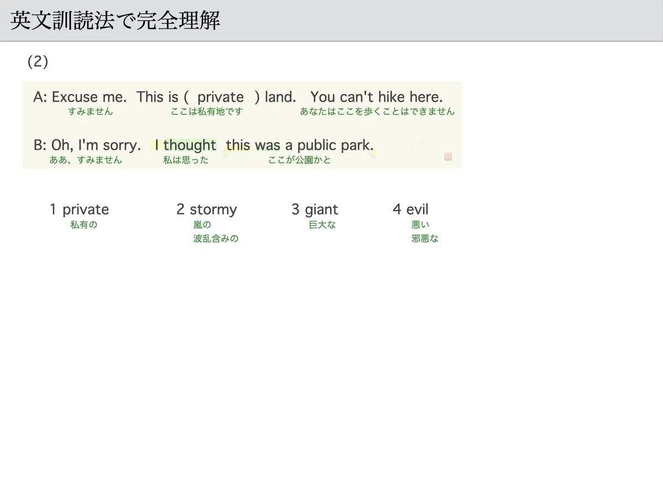Click the phrase this was a public park
Screen dimensions: 663x486
(x=300, y=145)
